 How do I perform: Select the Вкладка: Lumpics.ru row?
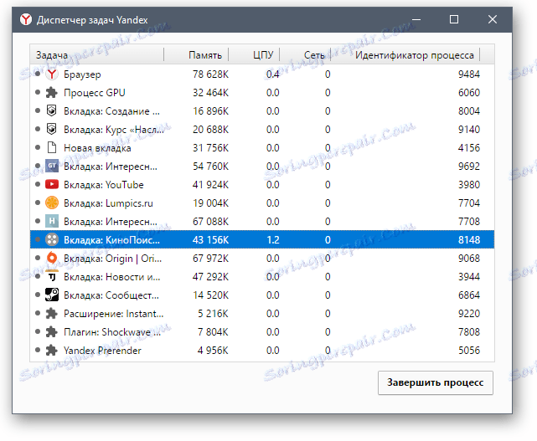pyautogui.click(x=262, y=203)
